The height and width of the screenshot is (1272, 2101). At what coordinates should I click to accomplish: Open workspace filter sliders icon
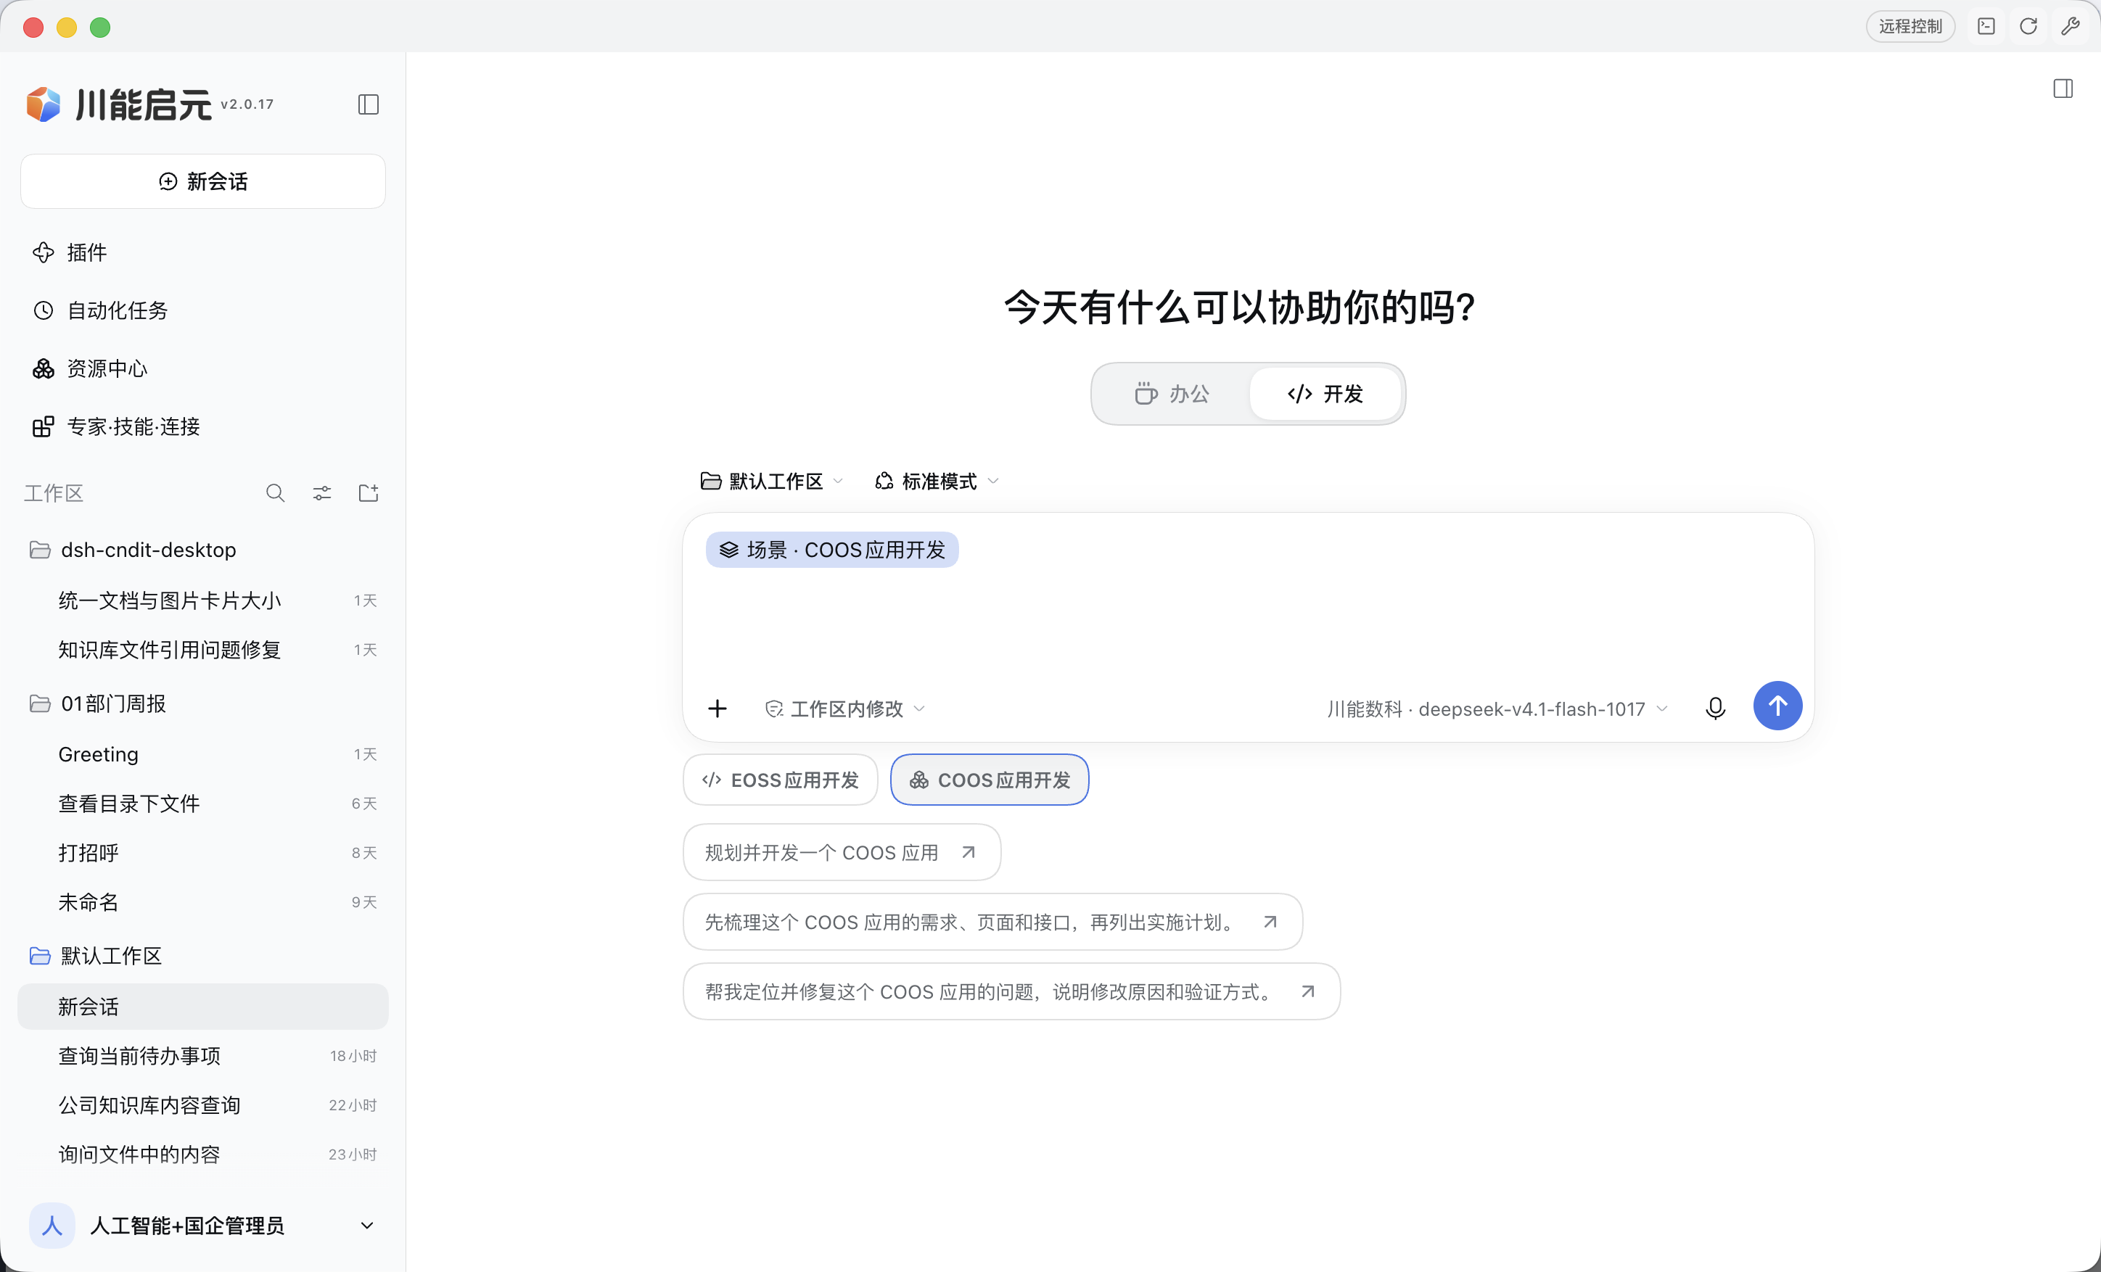click(321, 492)
